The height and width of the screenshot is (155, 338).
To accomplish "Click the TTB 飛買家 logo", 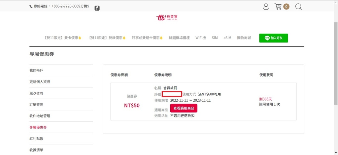I will [x=168, y=17].
